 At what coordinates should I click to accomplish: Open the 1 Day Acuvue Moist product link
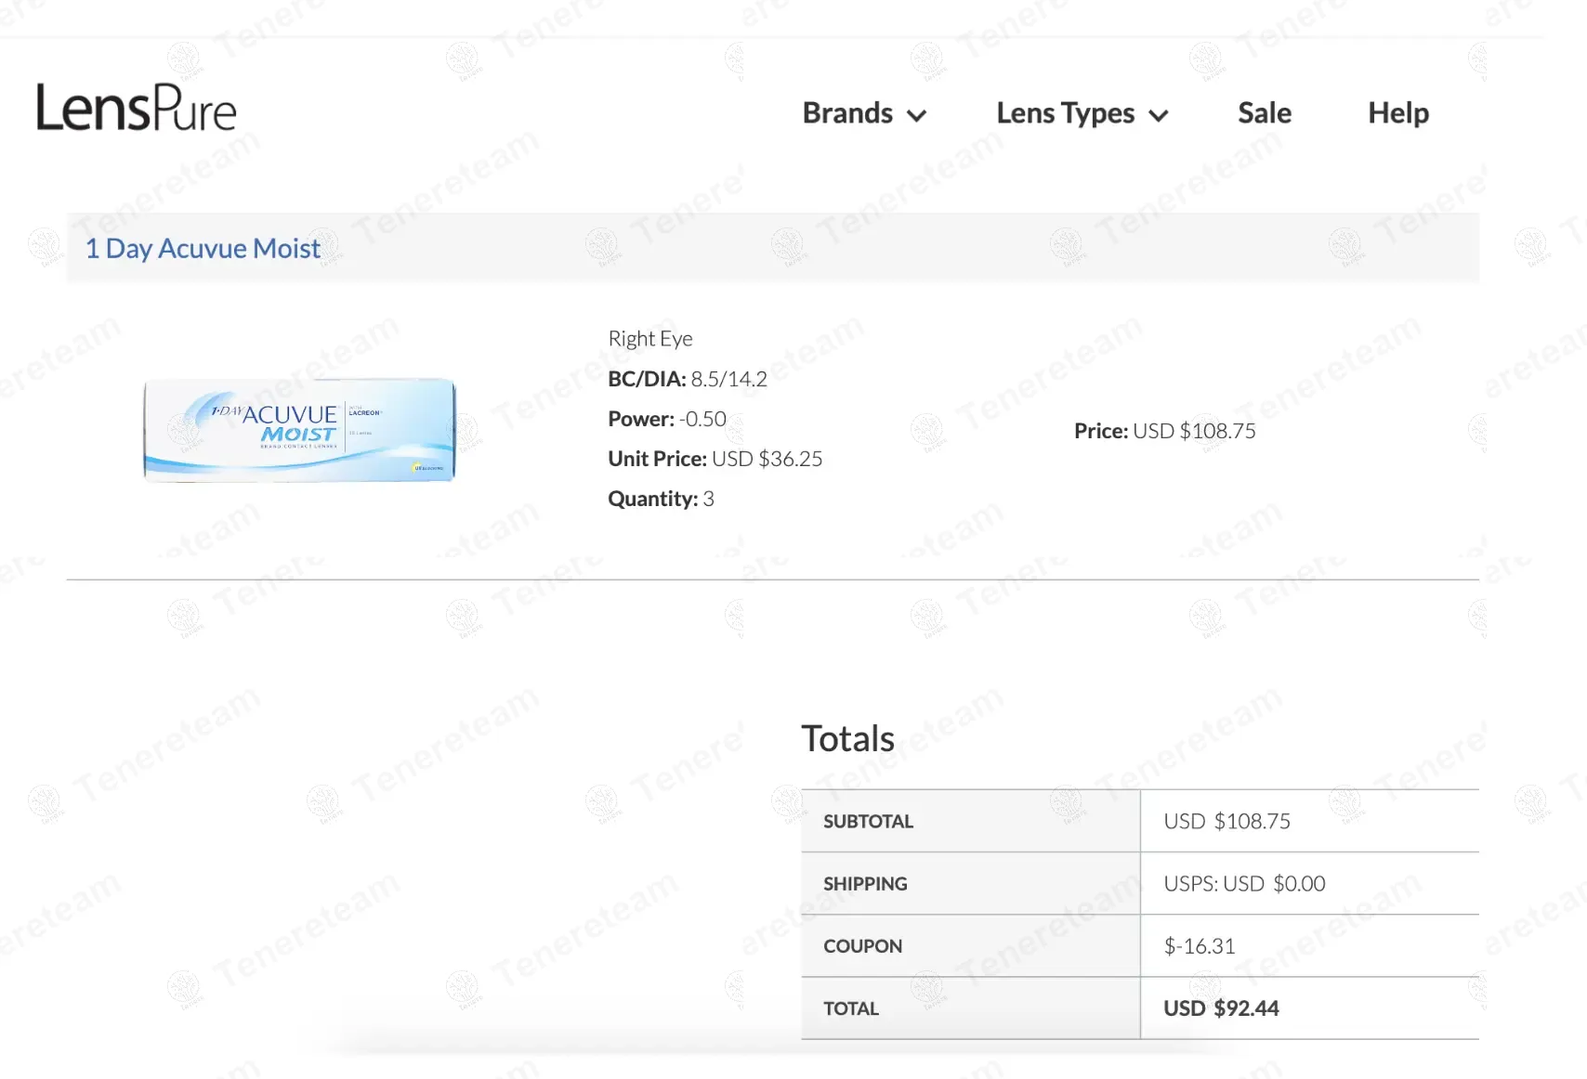(x=203, y=249)
